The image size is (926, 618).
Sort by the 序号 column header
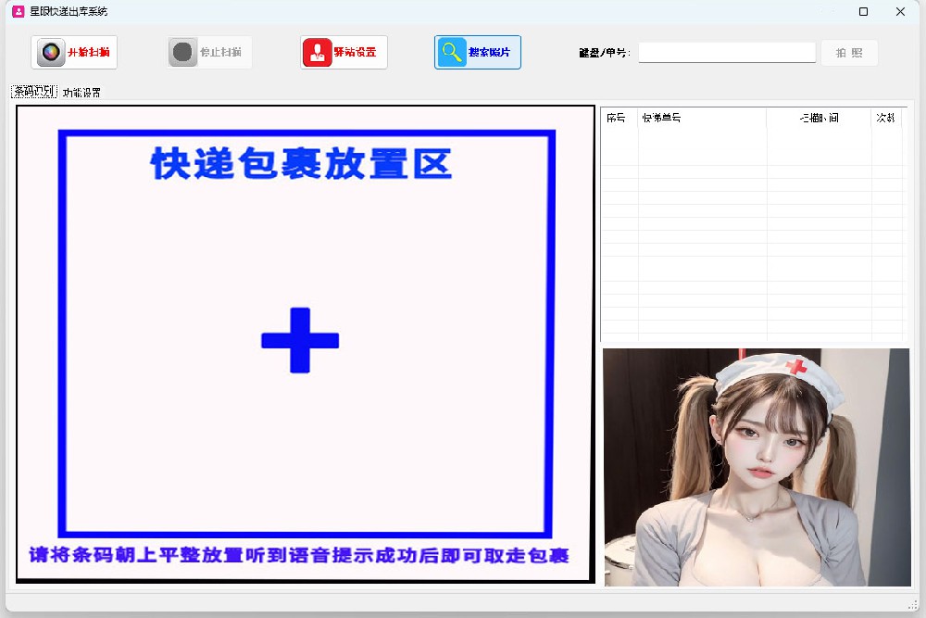(x=618, y=119)
